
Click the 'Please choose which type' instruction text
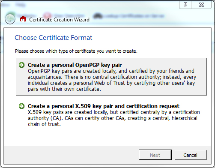click(x=76, y=51)
